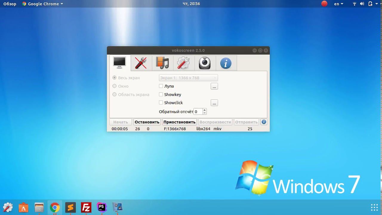The image size is (382, 215).
Task: Open Sublime Text from the dock
Action: click(x=70, y=207)
